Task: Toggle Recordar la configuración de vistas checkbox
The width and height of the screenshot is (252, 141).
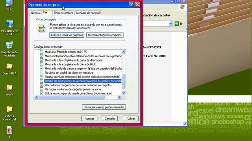Action: click(x=41, y=85)
